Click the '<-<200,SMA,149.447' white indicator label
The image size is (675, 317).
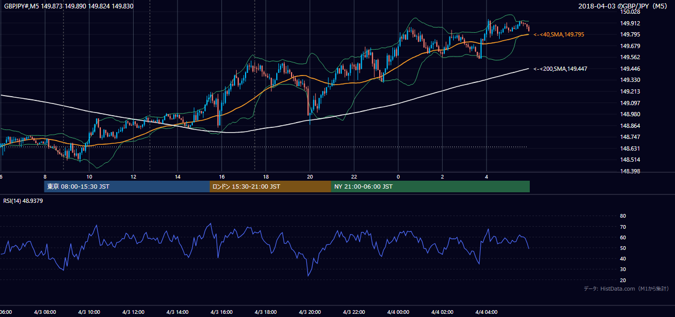coord(560,69)
